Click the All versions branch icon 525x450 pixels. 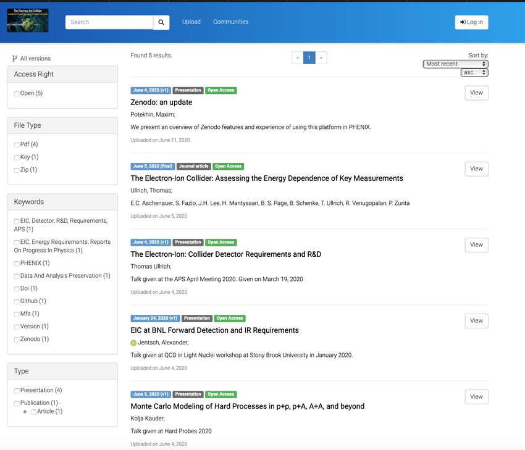coord(15,59)
